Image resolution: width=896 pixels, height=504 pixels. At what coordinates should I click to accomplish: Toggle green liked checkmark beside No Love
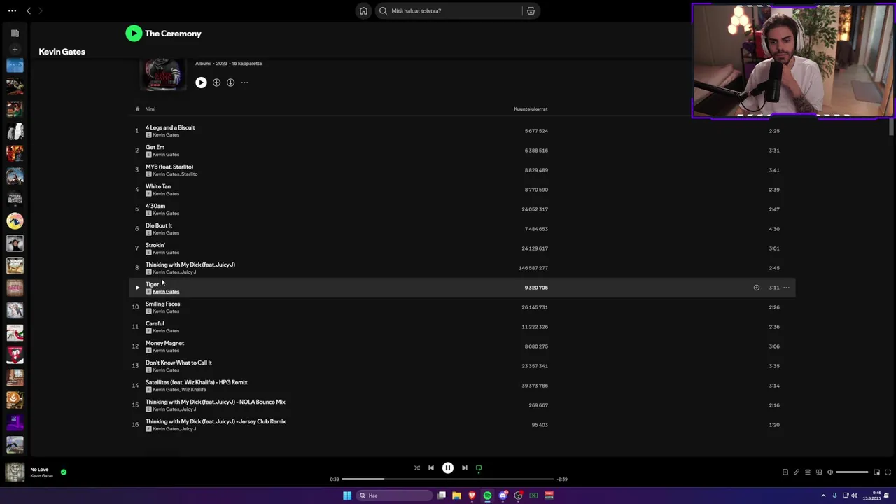(63, 472)
